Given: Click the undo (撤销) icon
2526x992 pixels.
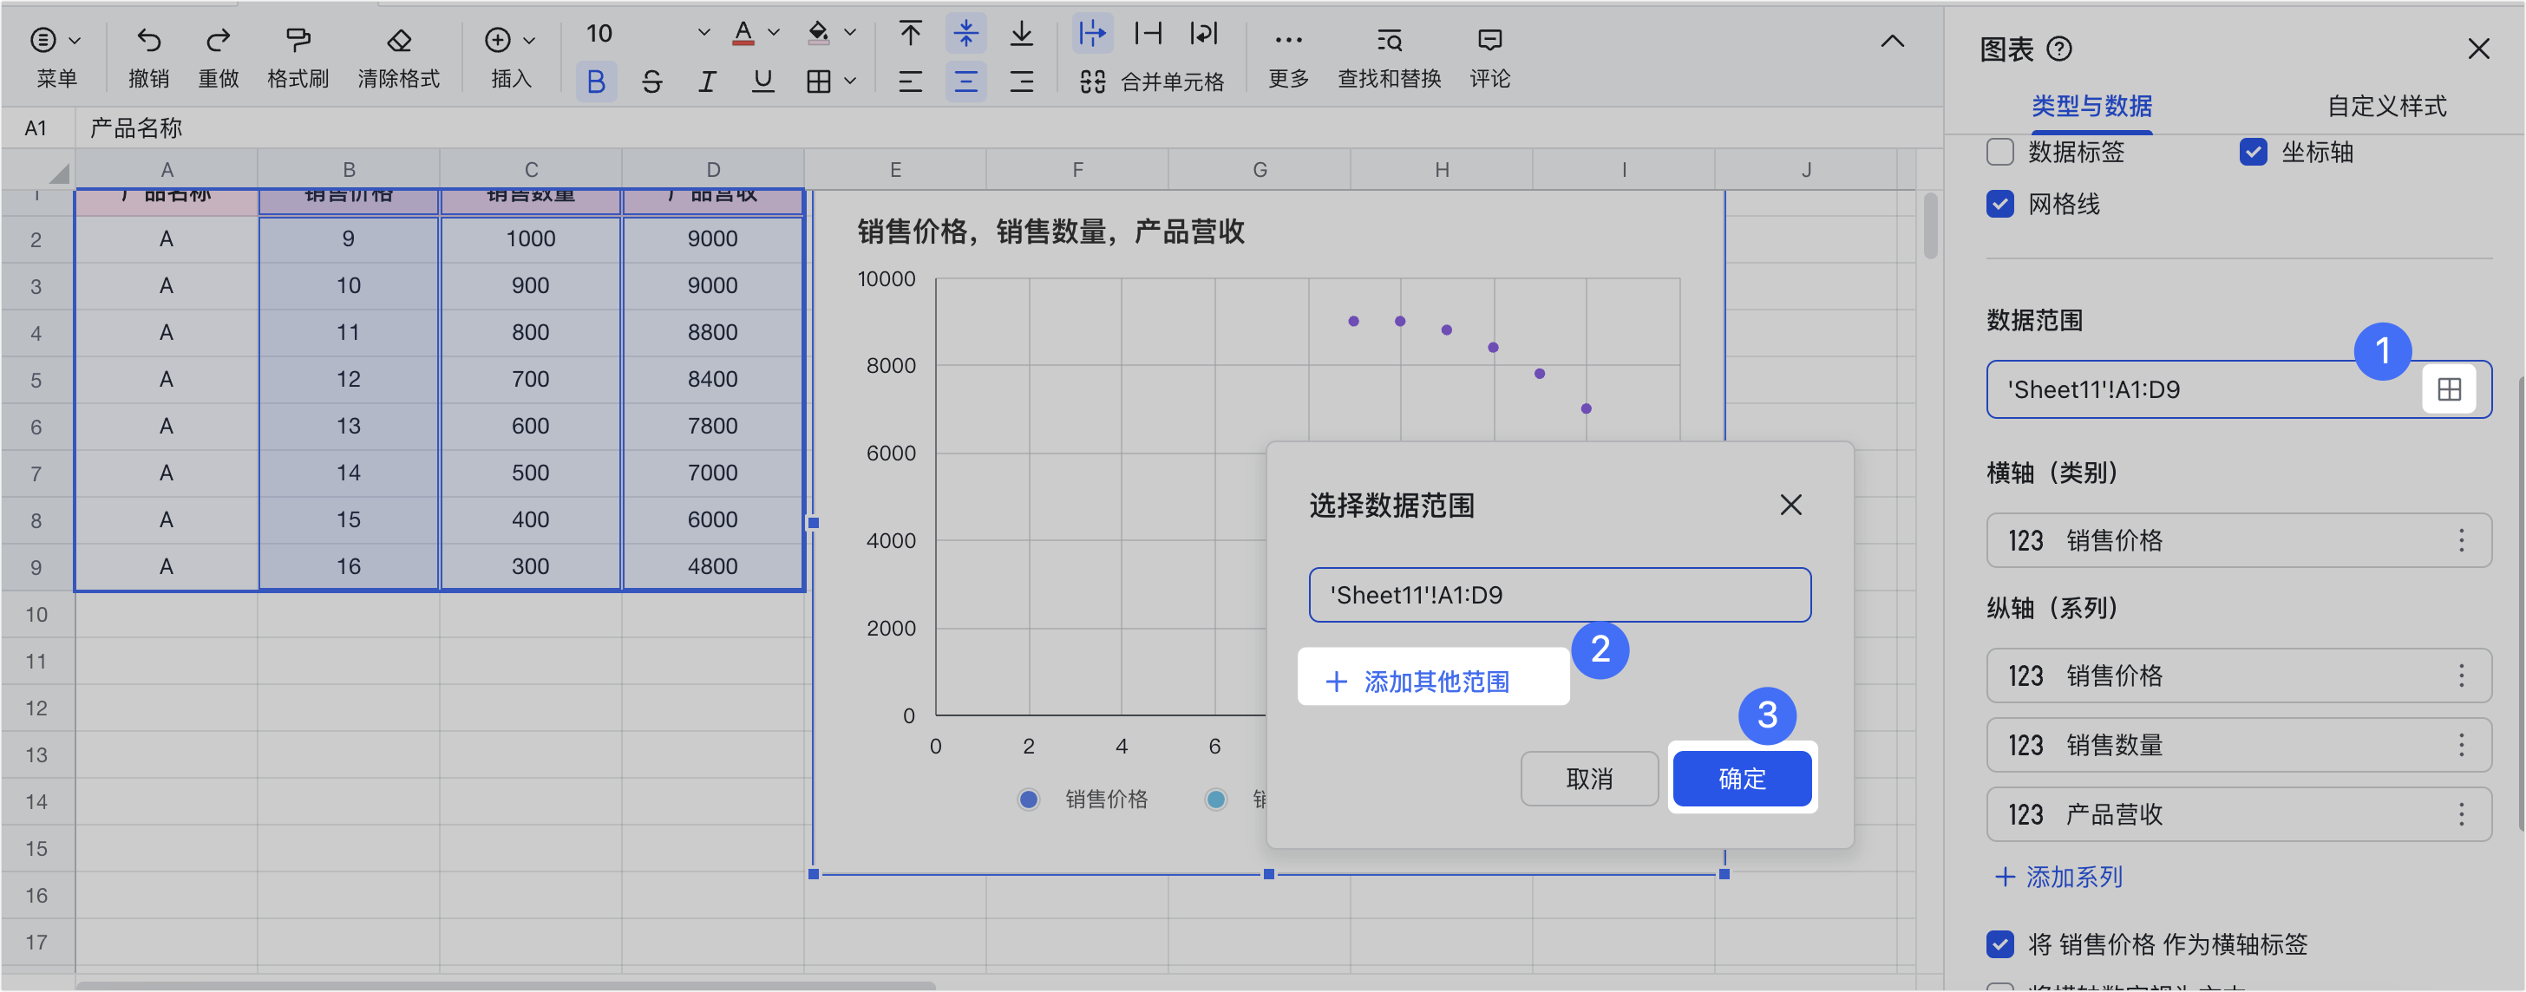Looking at the screenshot, I should (x=148, y=40).
